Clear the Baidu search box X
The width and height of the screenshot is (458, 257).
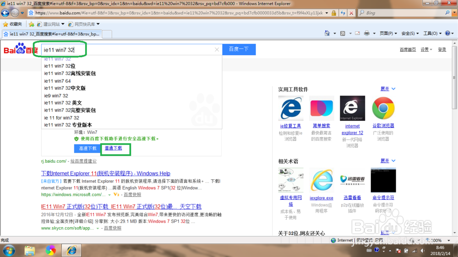(217, 49)
